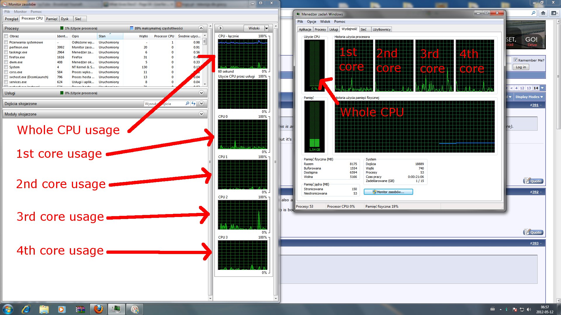Click the Task Manager taskbar icon

(117, 309)
